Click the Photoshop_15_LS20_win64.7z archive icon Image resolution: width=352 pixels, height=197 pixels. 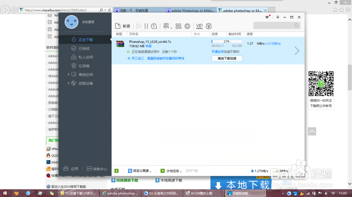pyautogui.click(x=120, y=43)
